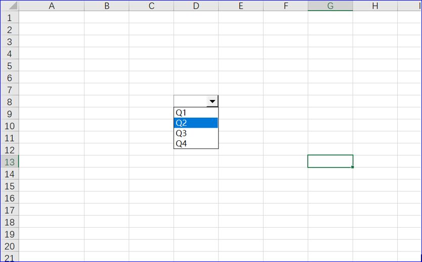Screen dimensions: 422x262
Task: Select cell H16
Action: [375, 197]
